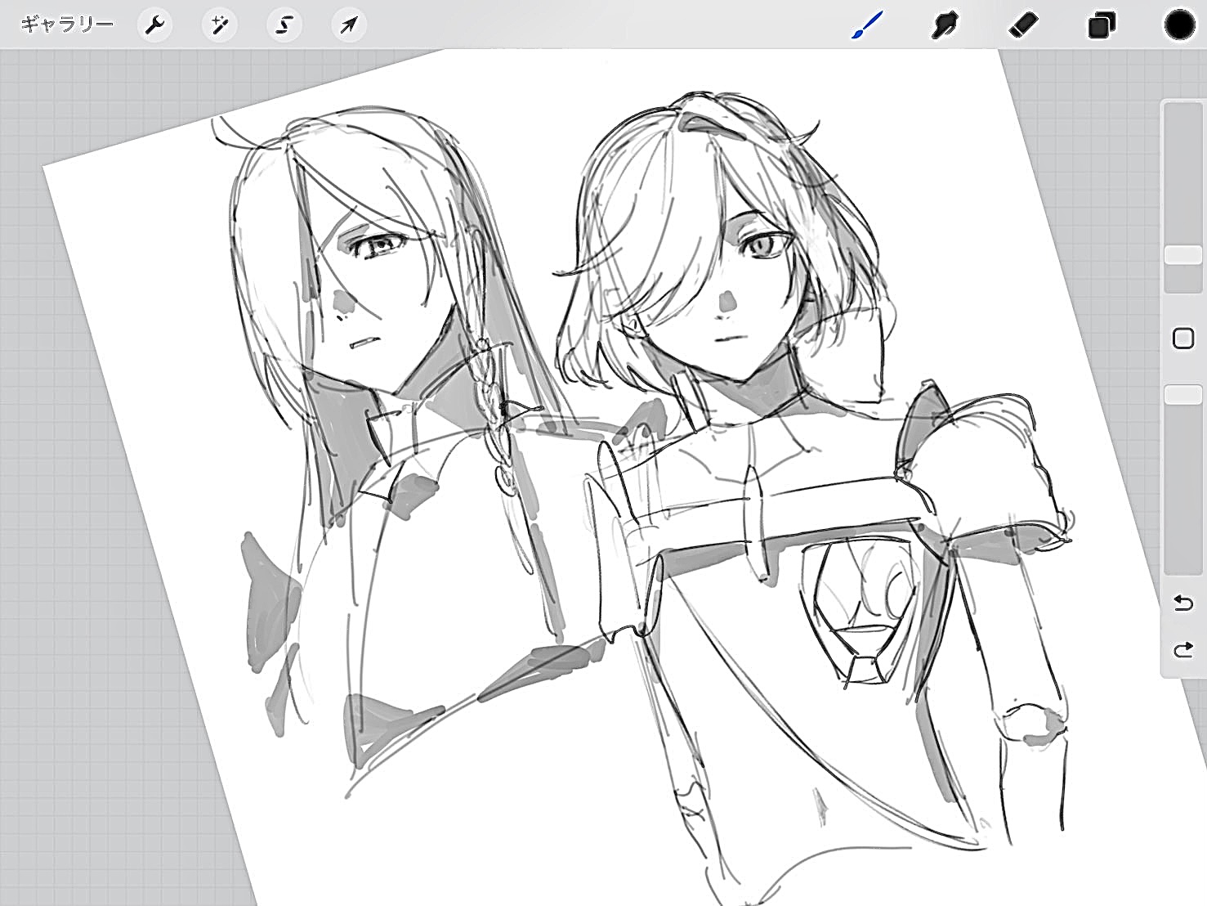Image resolution: width=1207 pixels, height=906 pixels.
Task: Click the bottom of the opacity track
Action: [1182, 564]
